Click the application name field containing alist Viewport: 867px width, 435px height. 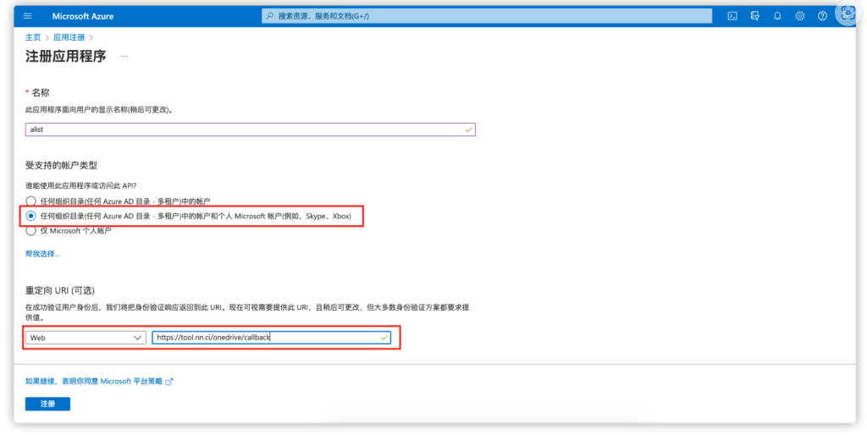click(x=250, y=129)
